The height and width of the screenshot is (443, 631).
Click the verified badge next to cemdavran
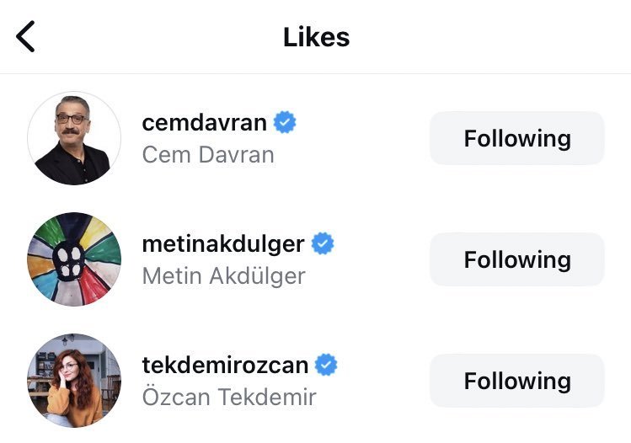285,123
